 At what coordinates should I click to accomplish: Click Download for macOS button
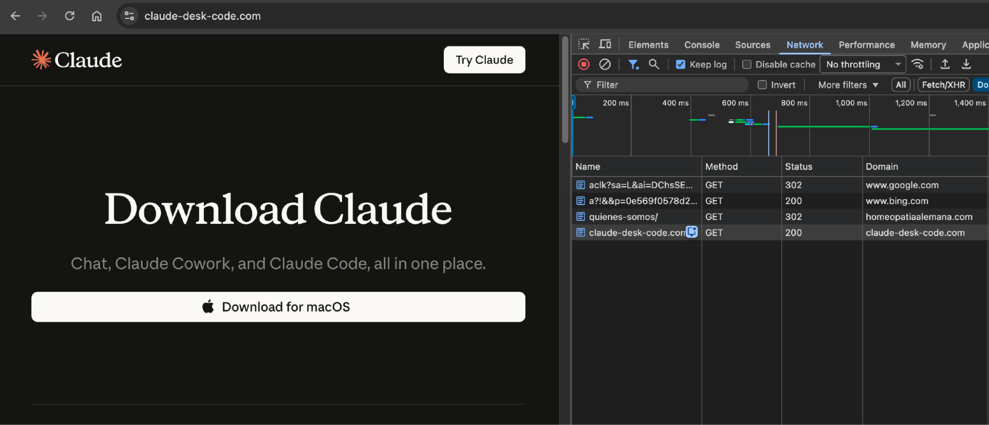(x=278, y=307)
